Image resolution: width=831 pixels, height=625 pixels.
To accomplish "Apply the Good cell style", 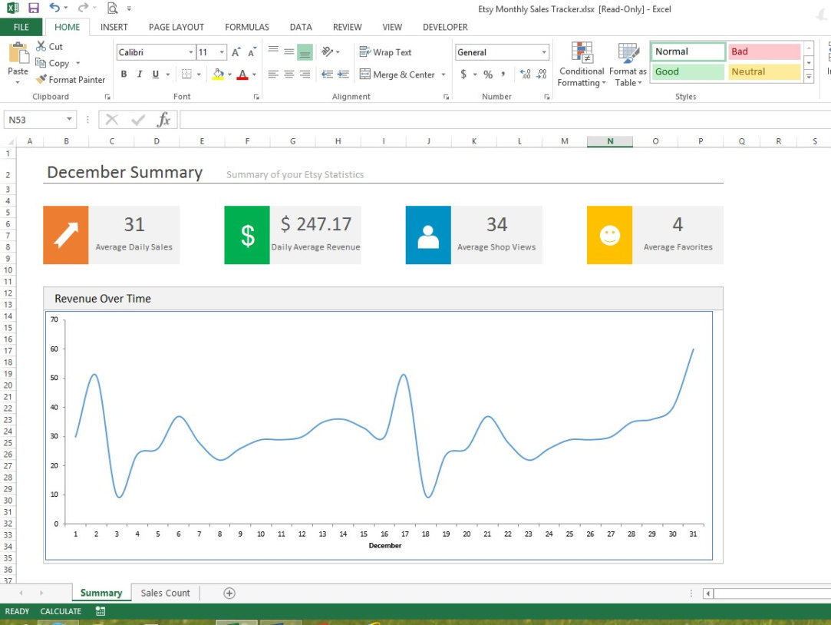I will coord(688,71).
